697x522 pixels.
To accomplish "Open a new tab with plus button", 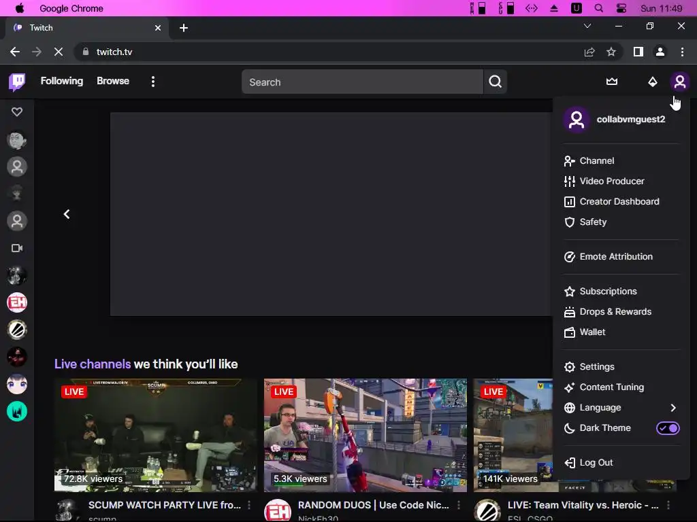I will click(184, 28).
